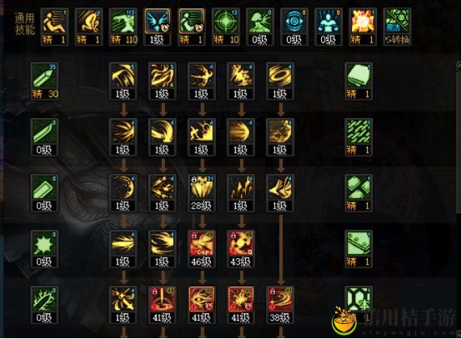
Task: Click the green blade skill at 精 30
Action: click(44, 82)
